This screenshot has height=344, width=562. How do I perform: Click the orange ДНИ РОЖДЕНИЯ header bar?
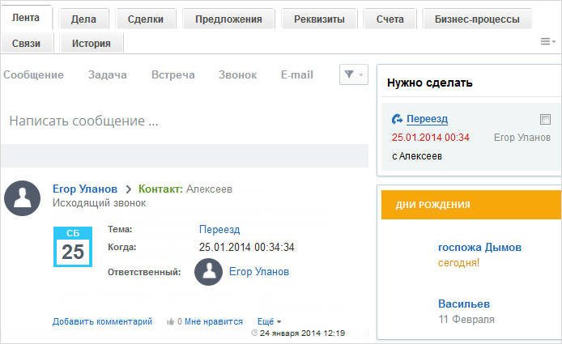471,205
